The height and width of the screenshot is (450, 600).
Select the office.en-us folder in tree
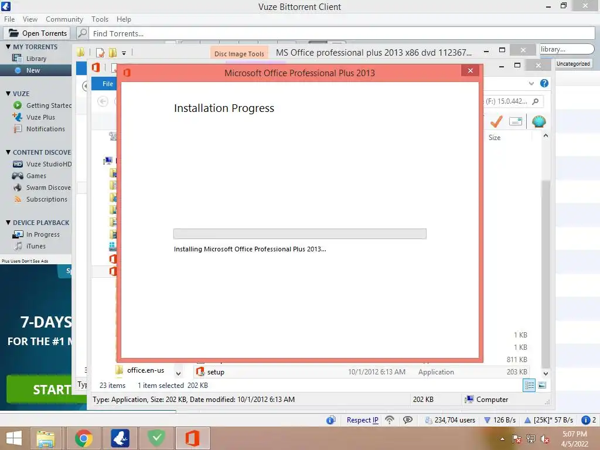(x=145, y=370)
